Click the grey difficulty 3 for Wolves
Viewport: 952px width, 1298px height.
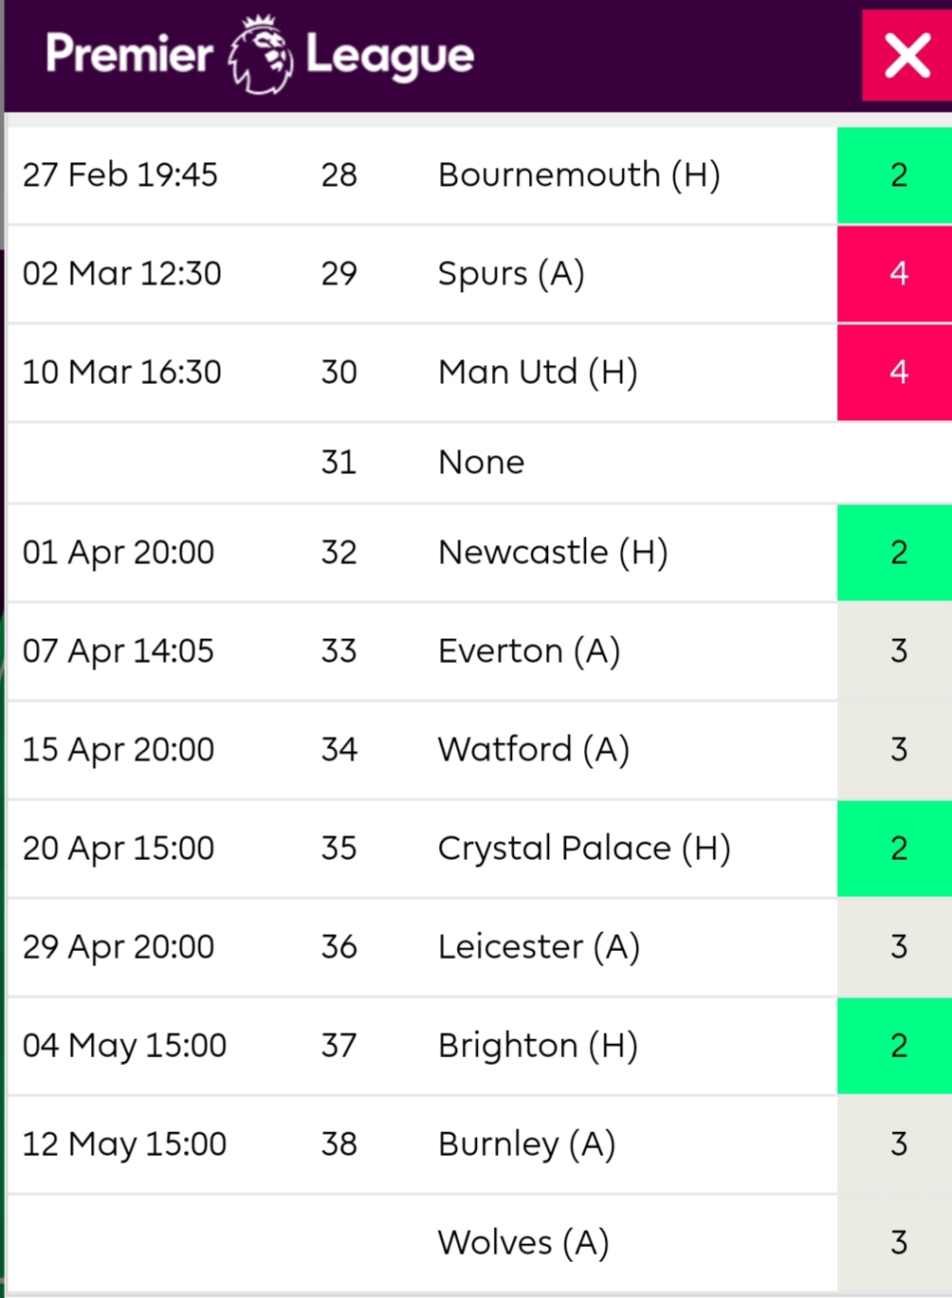click(895, 1243)
